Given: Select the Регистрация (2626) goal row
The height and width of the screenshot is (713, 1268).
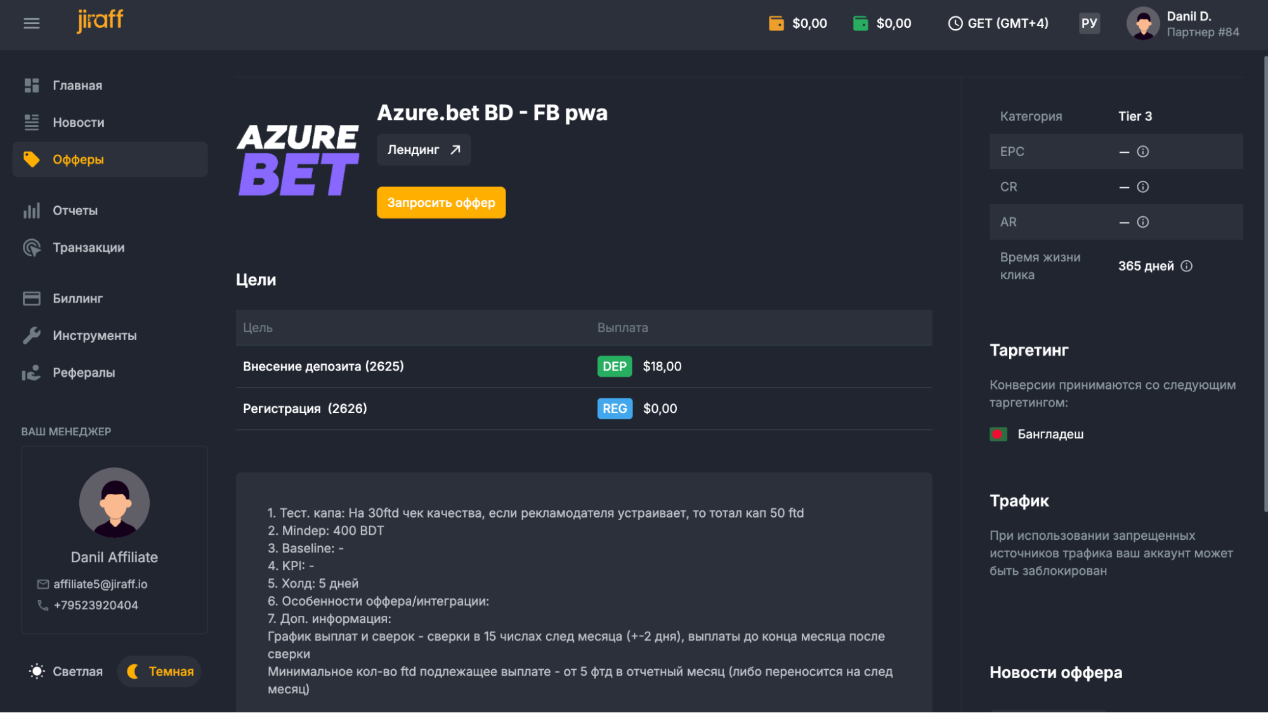Looking at the screenshot, I should click(x=584, y=409).
